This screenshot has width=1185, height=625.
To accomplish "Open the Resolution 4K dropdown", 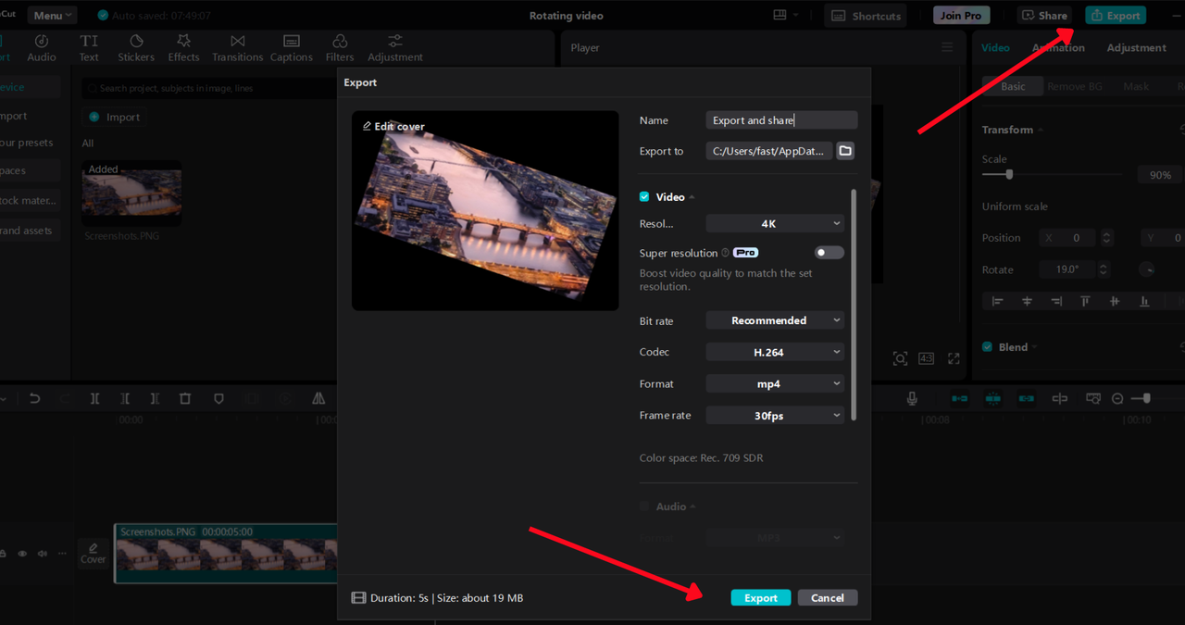I will [x=775, y=223].
